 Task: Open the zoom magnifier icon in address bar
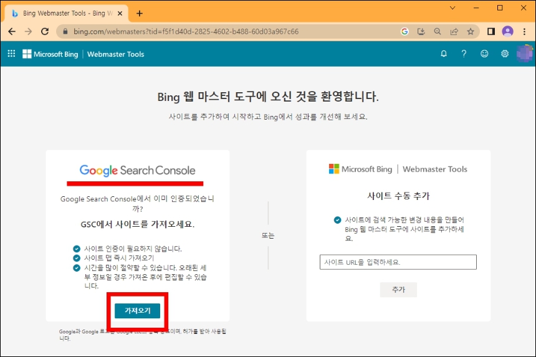point(438,31)
